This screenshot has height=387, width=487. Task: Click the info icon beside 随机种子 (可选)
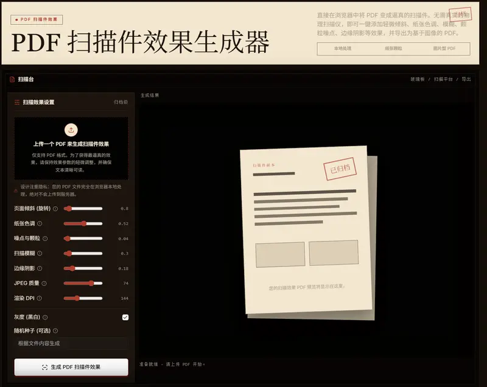(55, 331)
